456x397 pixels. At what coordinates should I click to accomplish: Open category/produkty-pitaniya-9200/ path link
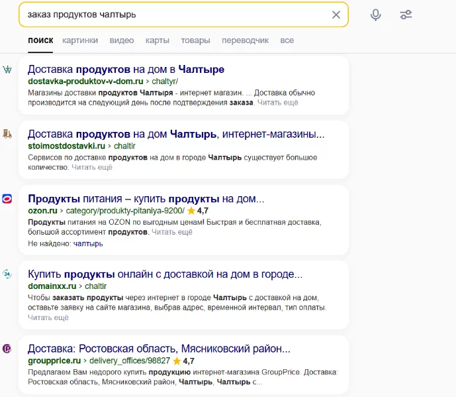[x=125, y=211]
